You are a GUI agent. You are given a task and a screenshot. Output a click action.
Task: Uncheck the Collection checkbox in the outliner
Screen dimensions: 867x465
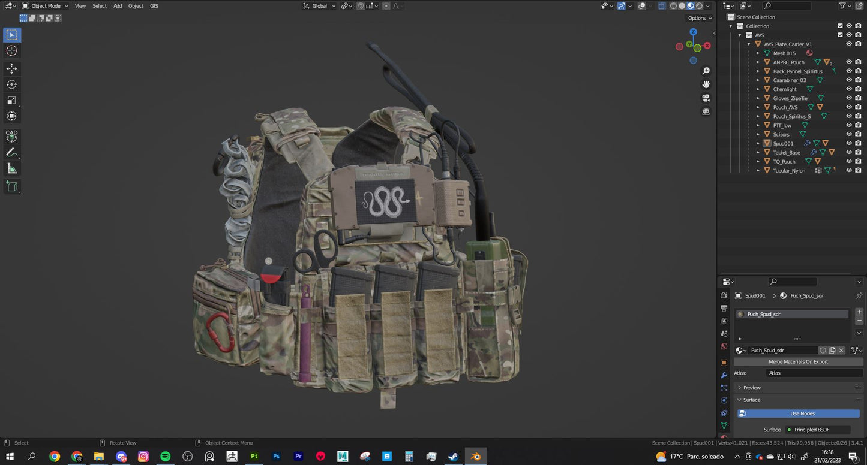pyautogui.click(x=840, y=26)
